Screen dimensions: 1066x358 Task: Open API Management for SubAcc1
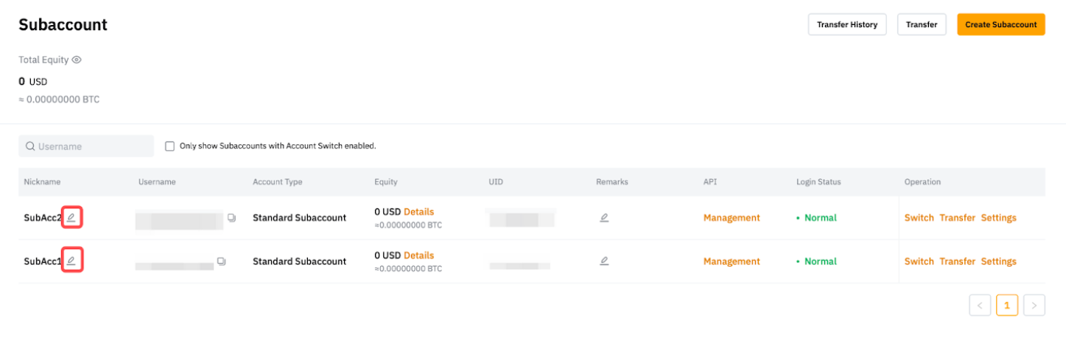[732, 262]
